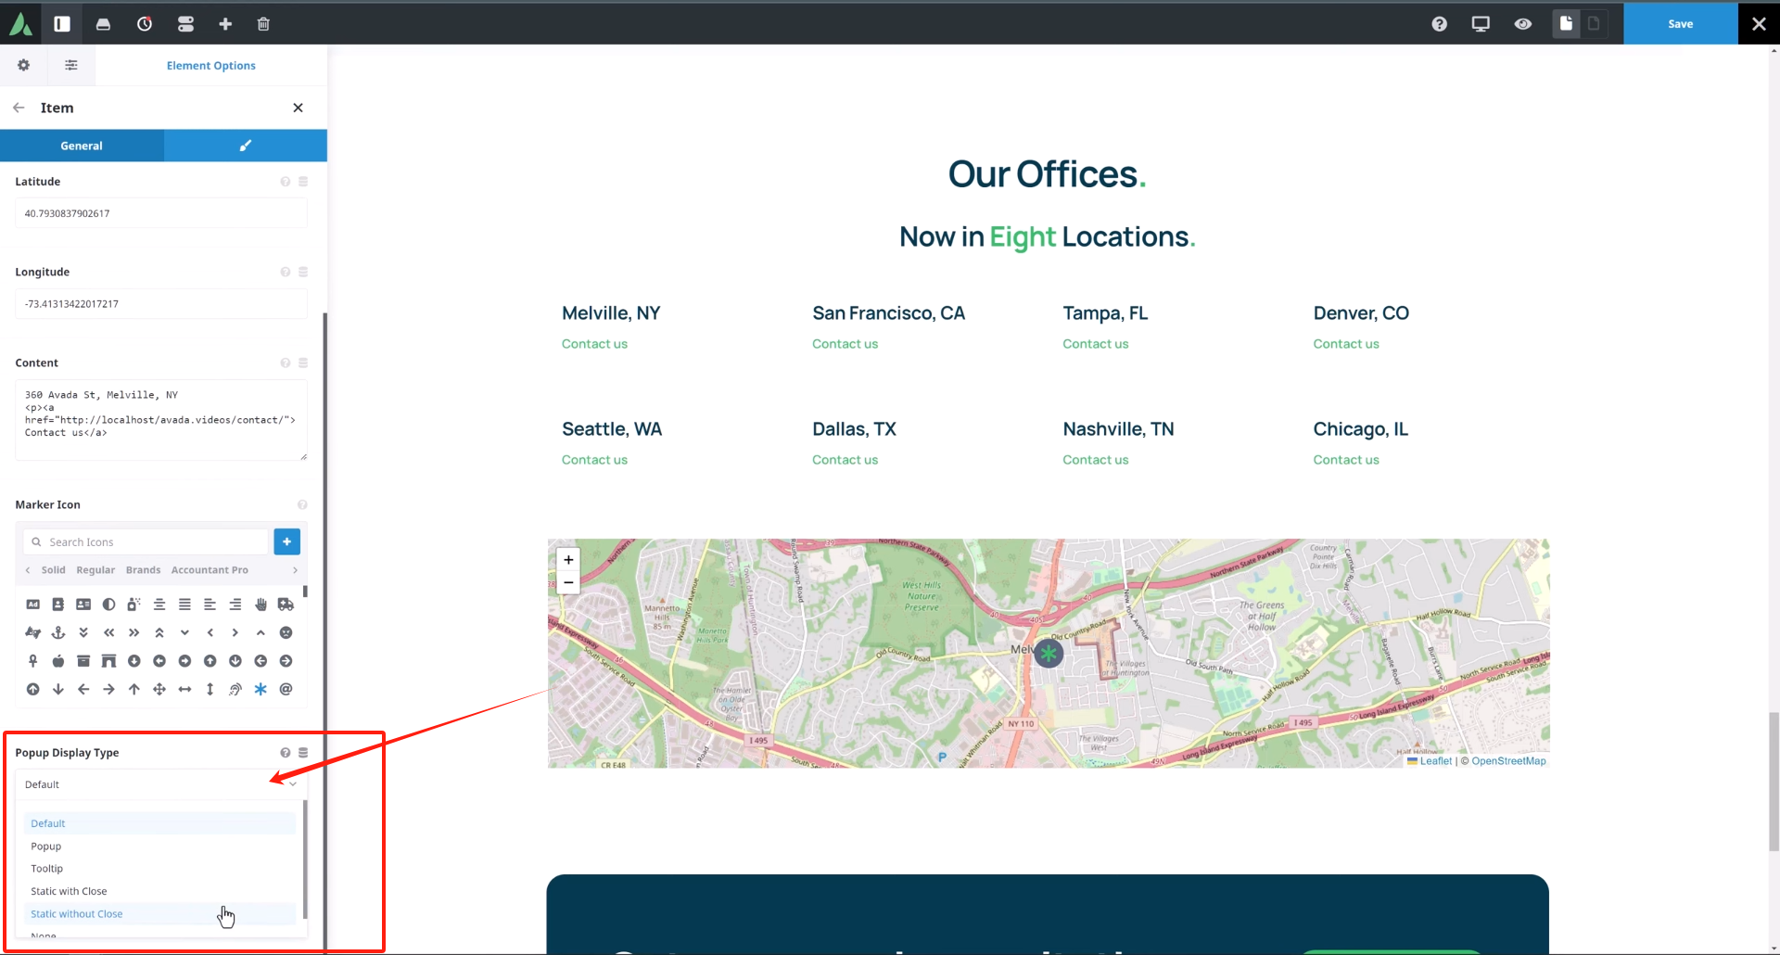The height and width of the screenshot is (955, 1780).
Task: Click the Search Icons input field
Action: click(153, 542)
